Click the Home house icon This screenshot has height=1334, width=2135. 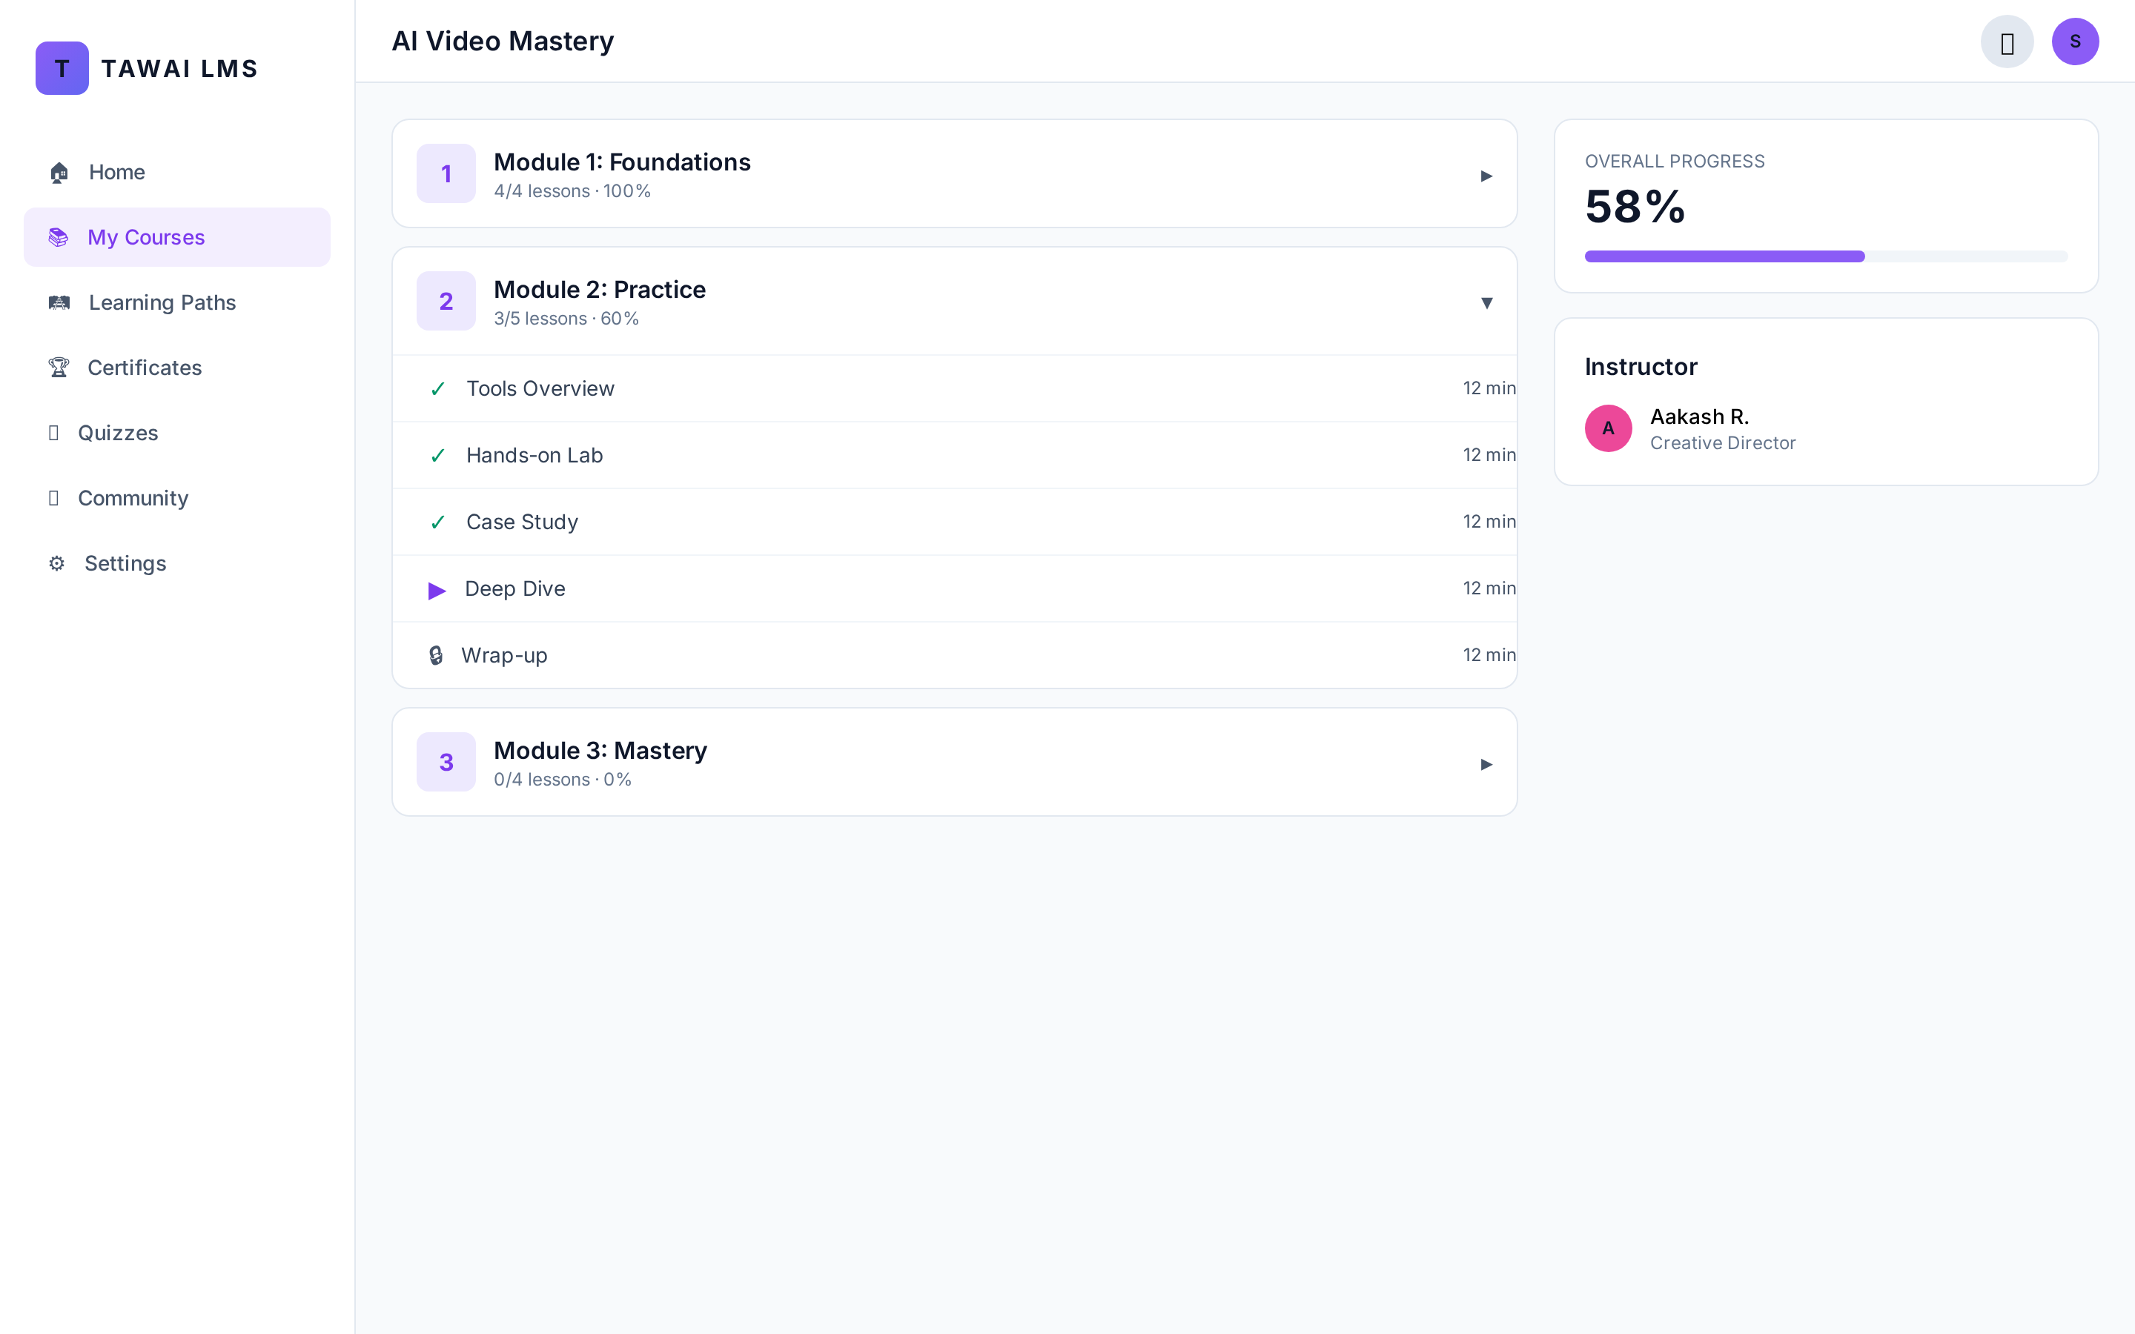(x=59, y=172)
